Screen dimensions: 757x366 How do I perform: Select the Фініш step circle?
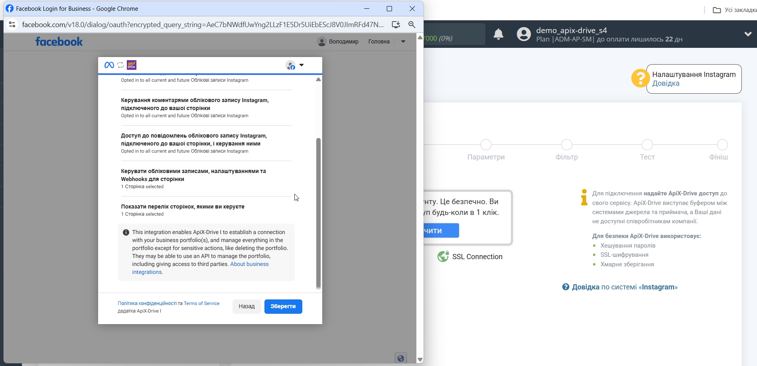[x=722, y=145]
